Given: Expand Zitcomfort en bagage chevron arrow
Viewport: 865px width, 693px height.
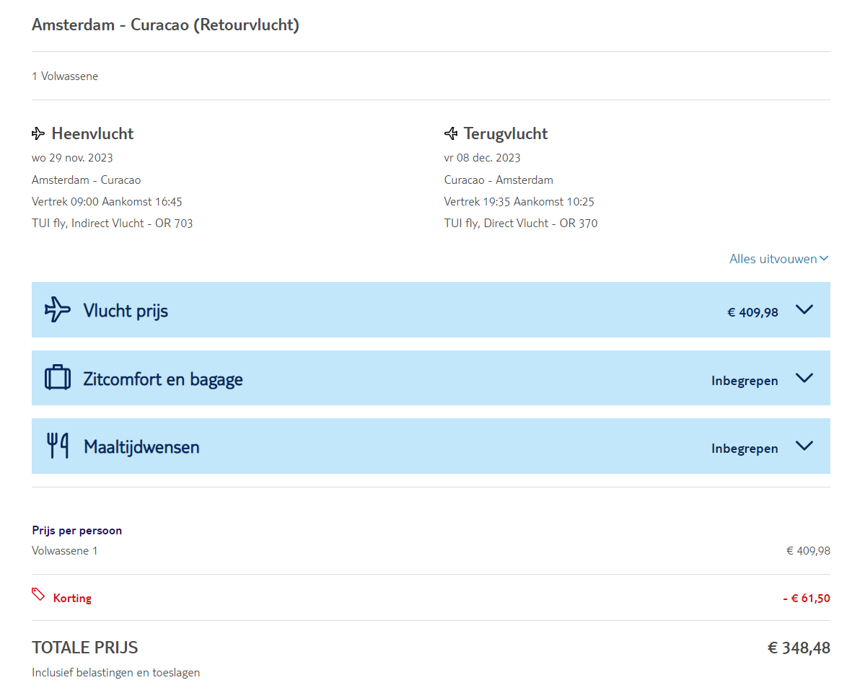Looking at the screenshot, I should point(804,378).
